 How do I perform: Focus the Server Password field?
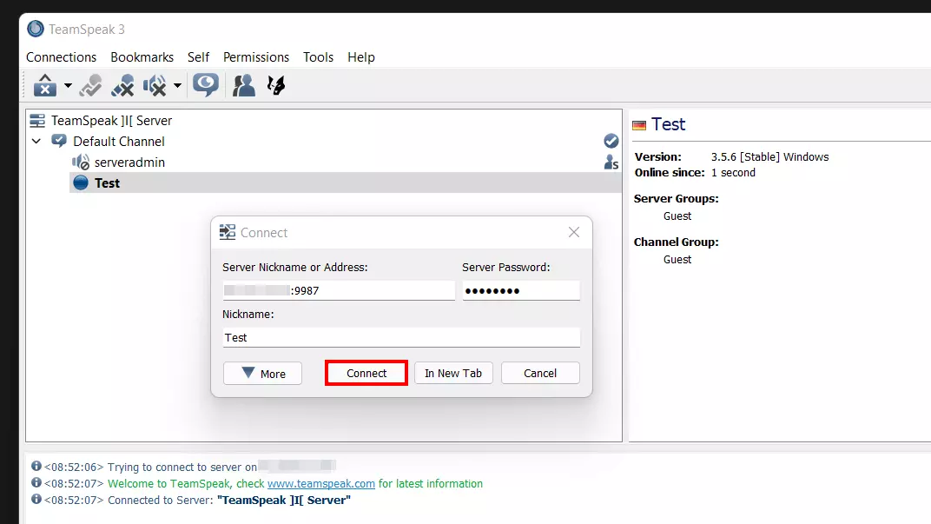click(x=521, y=290)
